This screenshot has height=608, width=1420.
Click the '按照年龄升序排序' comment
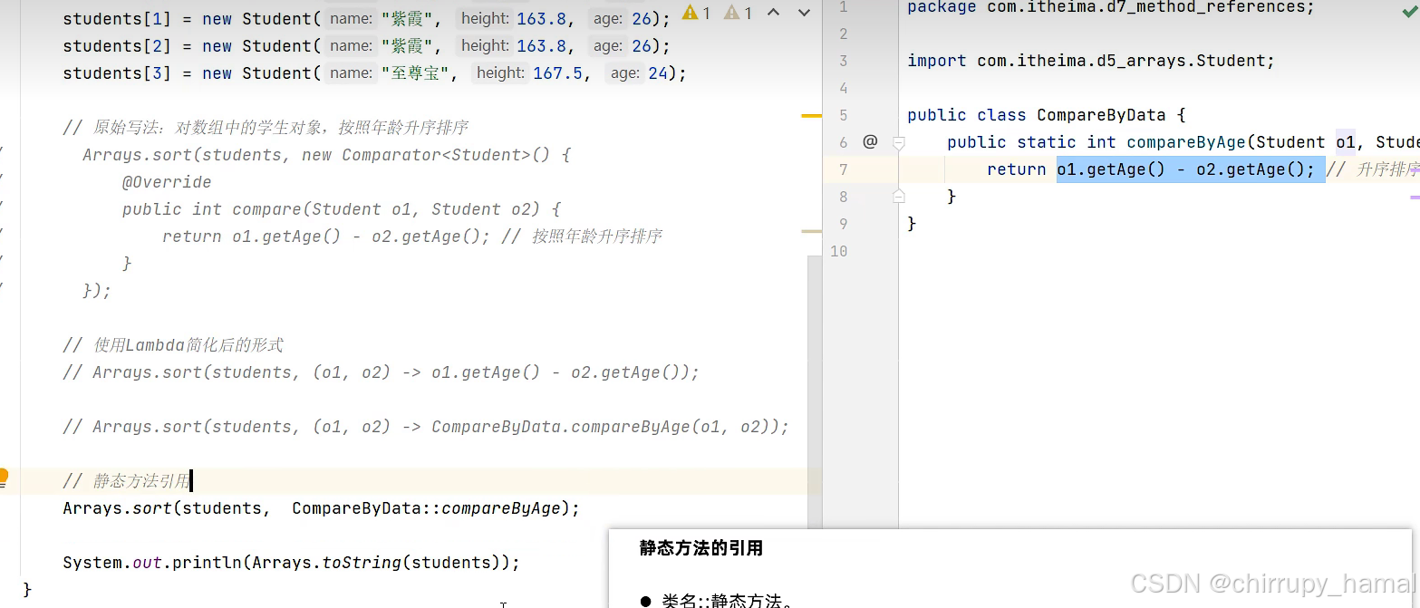tap(582, 236)
